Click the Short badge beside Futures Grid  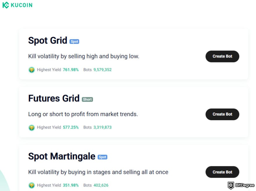pyautogui.click(x=87, y=99)
